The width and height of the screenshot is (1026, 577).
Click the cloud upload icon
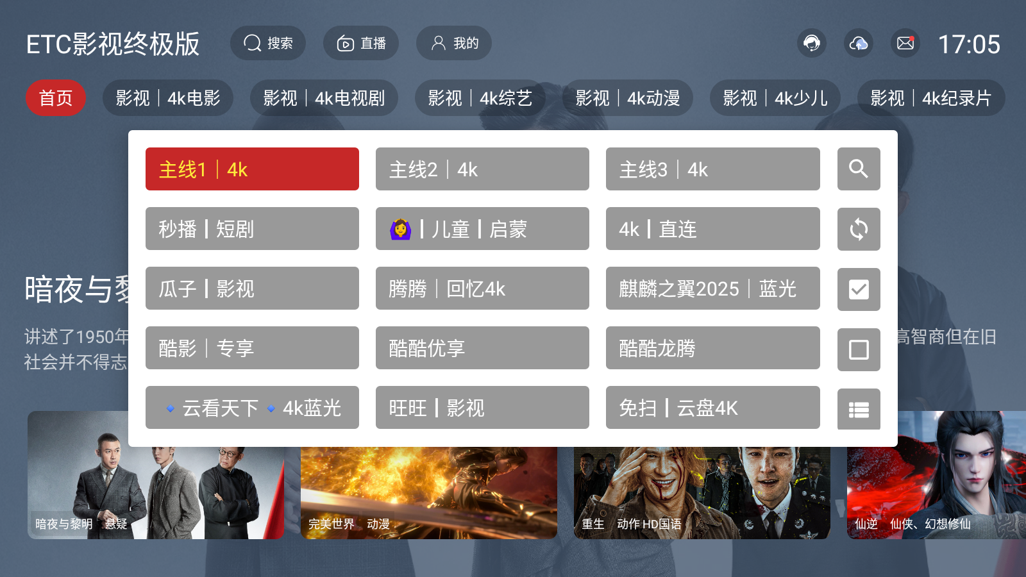[859, 44]
